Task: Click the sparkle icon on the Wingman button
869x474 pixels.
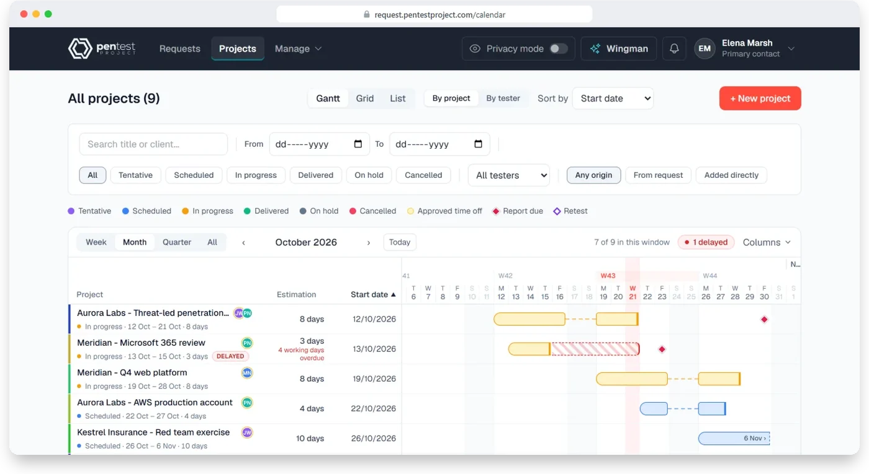Action: click(595, 48)
